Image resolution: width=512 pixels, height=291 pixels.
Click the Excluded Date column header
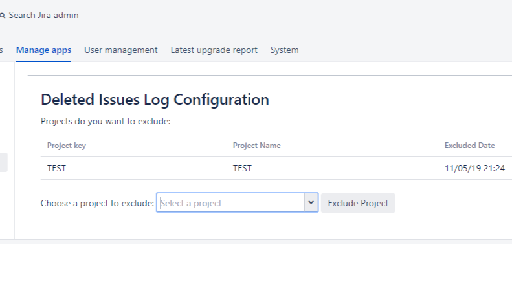tap(469, 145)
